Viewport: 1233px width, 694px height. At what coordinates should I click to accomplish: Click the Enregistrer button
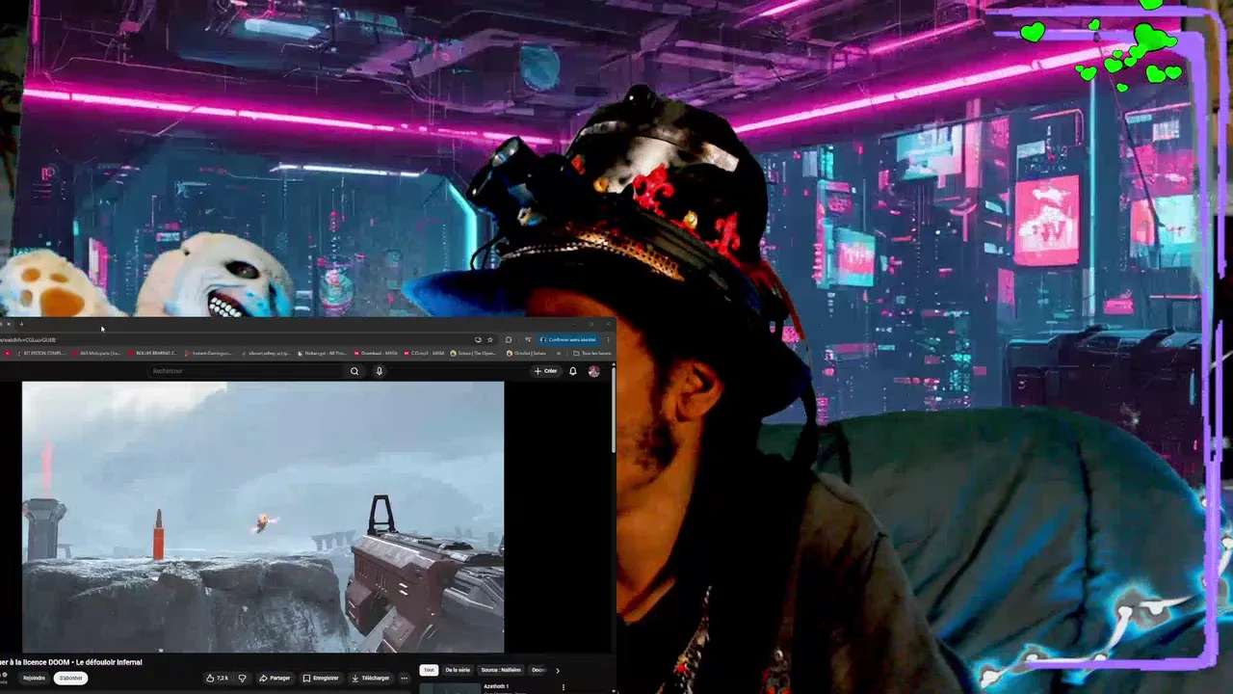pos(320,678)
